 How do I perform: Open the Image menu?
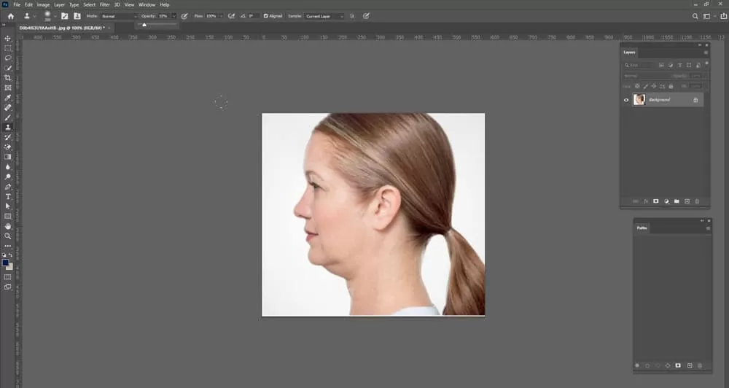coord(43,4)
